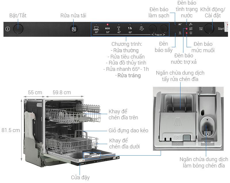The height and width of the screenshot is (183, 230).
Task: Select the glassware 40° program icon
Action: click(118, 28)
